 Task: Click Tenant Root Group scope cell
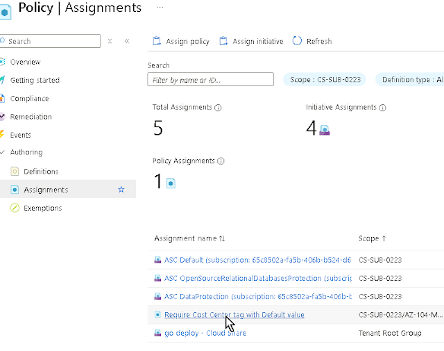pos(390,333)
